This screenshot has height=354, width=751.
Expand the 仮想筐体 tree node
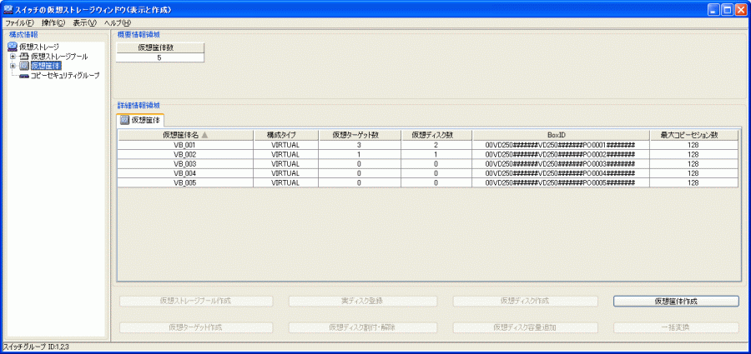(x=13, y=66)
